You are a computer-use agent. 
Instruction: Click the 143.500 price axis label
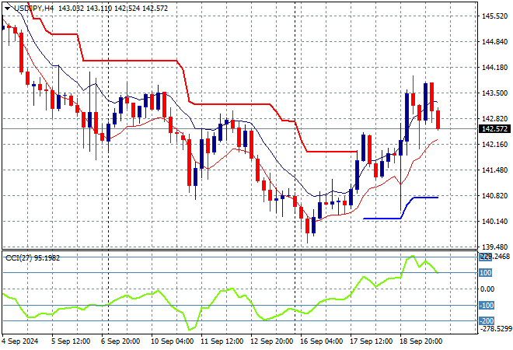(494, 93)
